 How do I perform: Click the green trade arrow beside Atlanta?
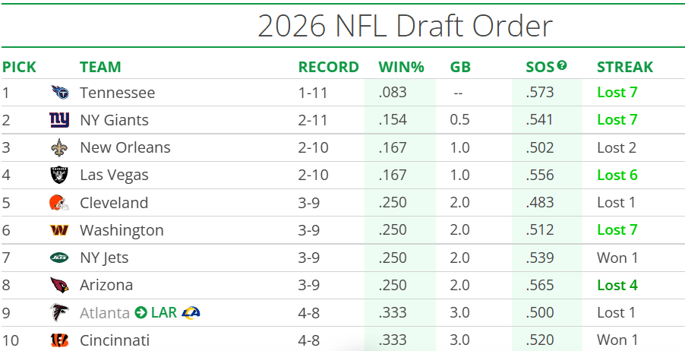tap(140, 312)
